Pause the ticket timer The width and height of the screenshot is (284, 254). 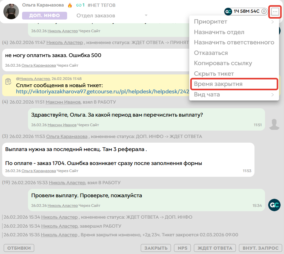coord(264,11)
